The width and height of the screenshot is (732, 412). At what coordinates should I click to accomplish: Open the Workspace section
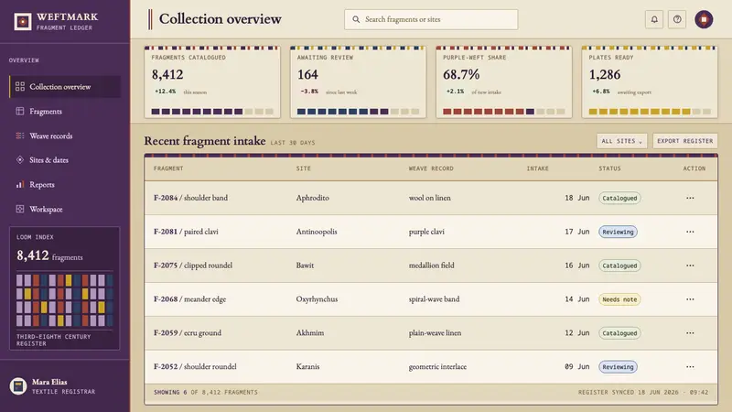coord(65,210)
